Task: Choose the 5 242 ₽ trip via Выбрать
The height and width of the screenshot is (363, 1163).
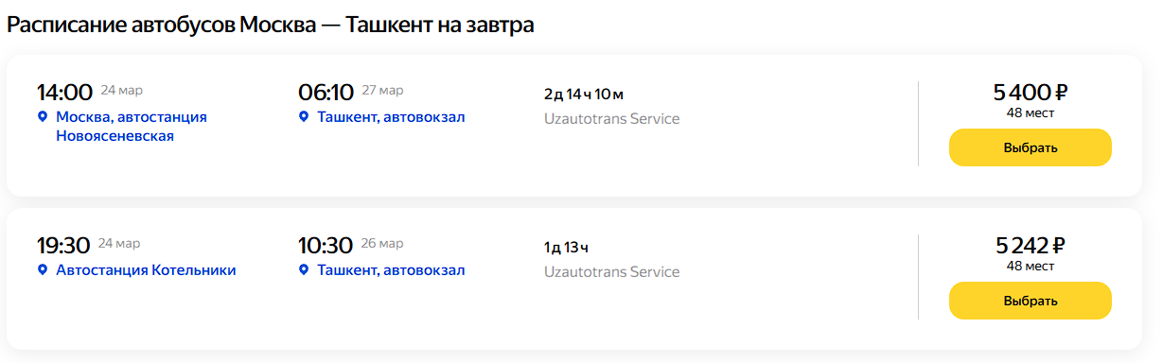Action: 1031,301
